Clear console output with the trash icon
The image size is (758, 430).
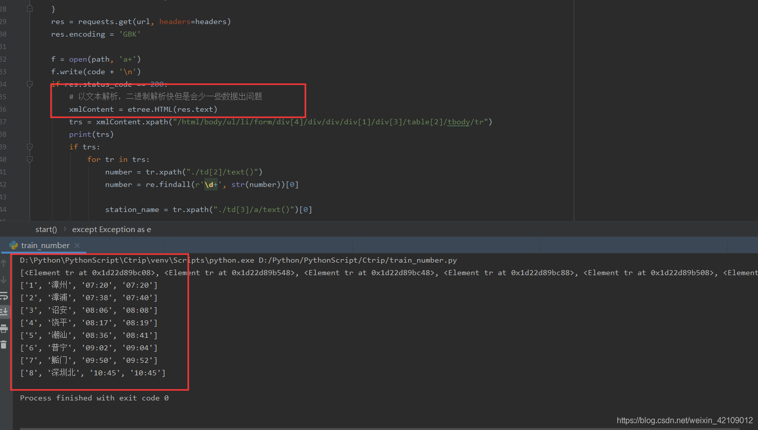4,344
